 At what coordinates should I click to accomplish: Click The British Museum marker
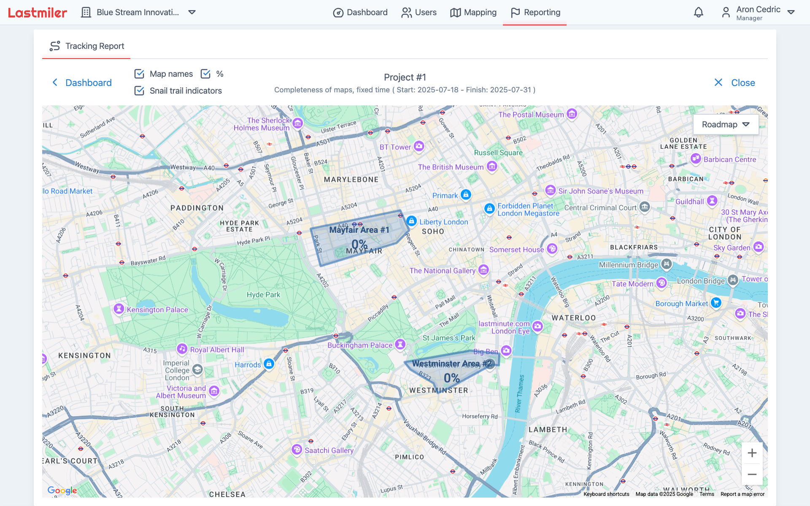coord(492,167)
